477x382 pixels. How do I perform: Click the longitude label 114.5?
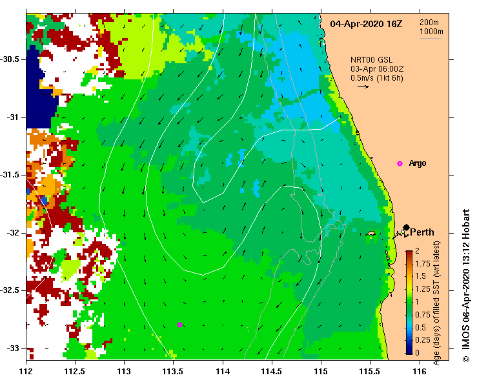pos(272,372)
